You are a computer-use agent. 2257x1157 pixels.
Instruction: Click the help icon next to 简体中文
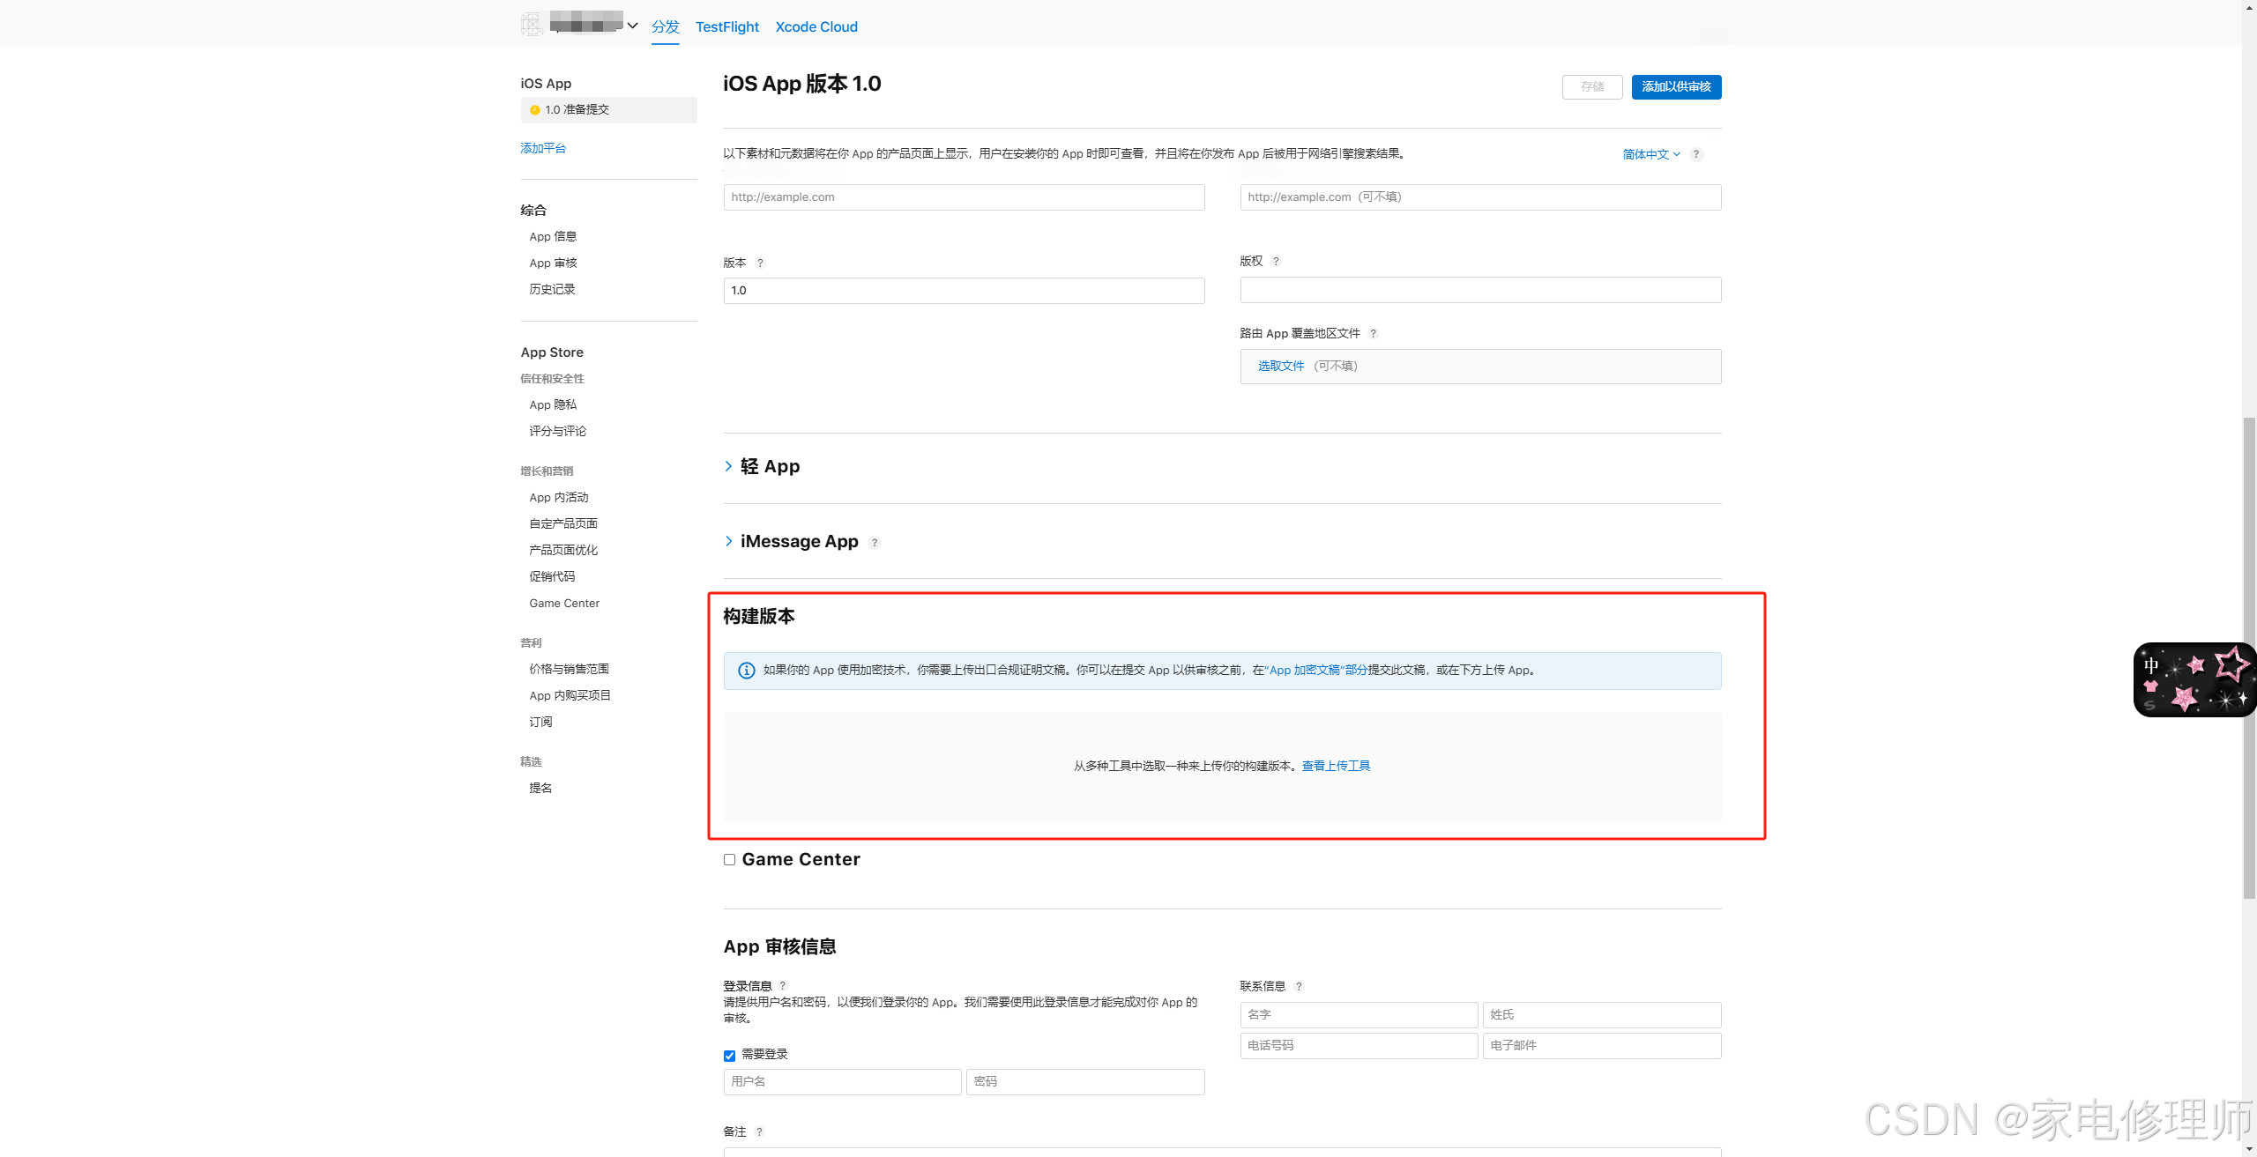tap(1695, 154)
